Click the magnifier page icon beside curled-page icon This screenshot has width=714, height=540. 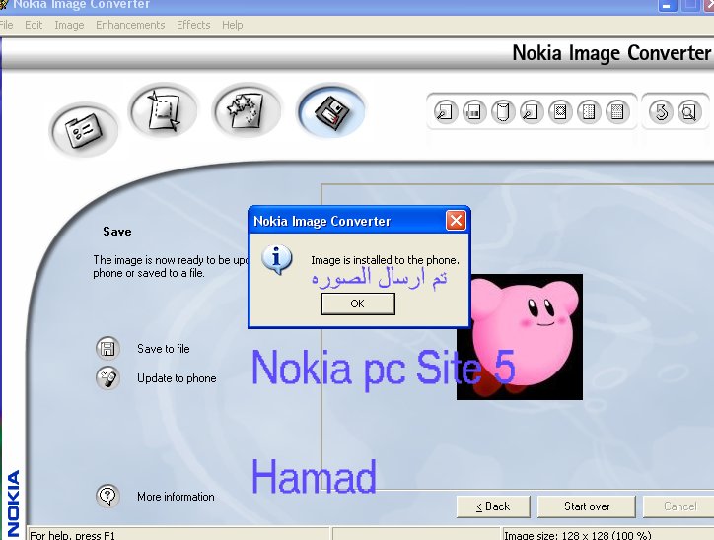click(x=531, y=111)
